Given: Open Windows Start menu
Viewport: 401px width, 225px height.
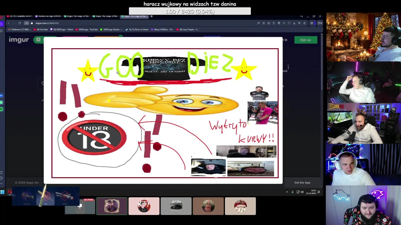Looking at the screenshot, I should coord(3,192).
